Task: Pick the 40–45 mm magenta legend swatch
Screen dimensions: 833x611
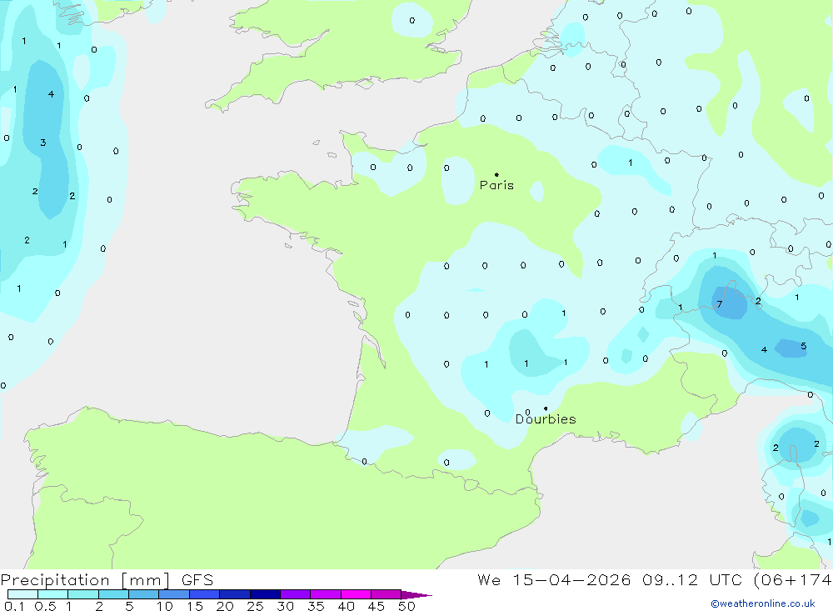Action: coord(356,594)
